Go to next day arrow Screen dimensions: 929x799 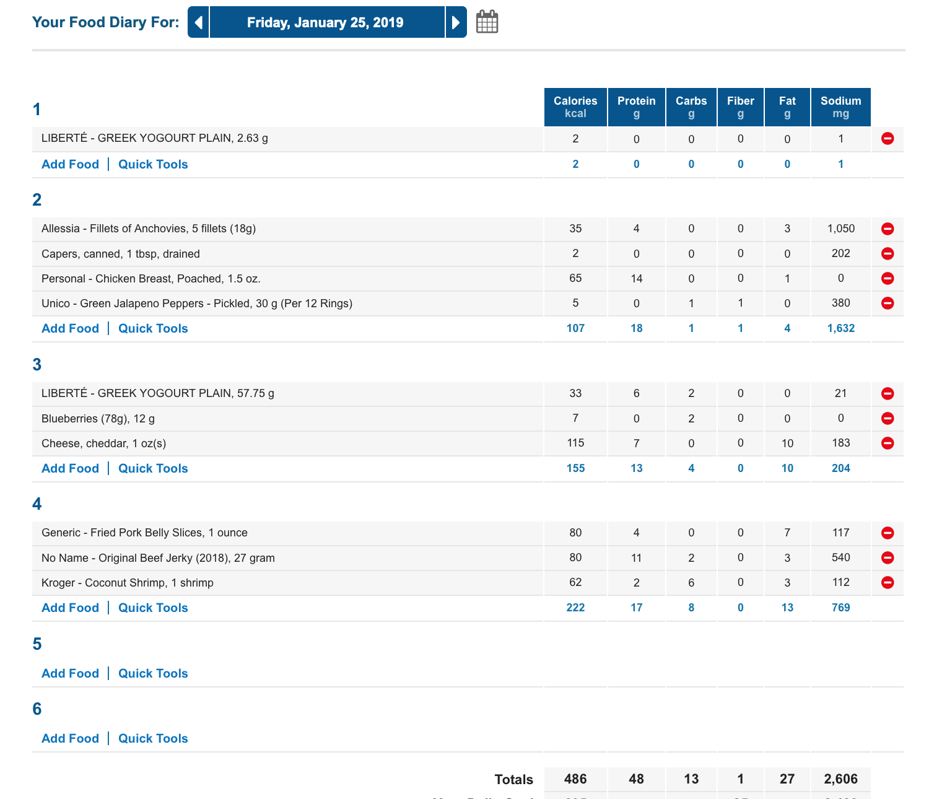click(456, 22)
